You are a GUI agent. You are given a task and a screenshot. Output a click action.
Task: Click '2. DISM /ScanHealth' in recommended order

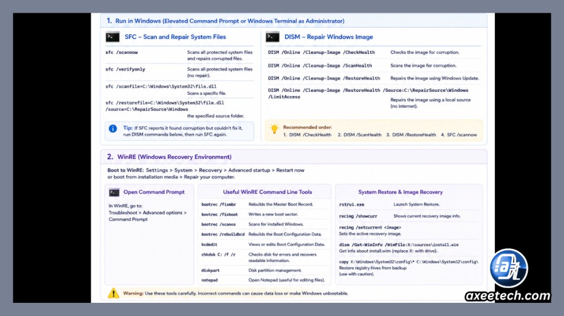click(x=359, y=135)
